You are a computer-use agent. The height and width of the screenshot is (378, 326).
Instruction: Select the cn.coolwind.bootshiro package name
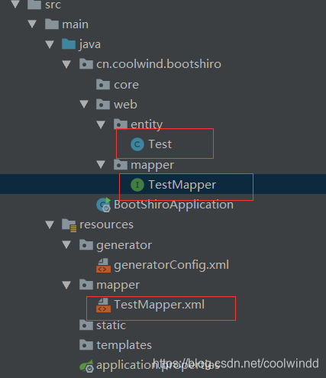point(159,64)
